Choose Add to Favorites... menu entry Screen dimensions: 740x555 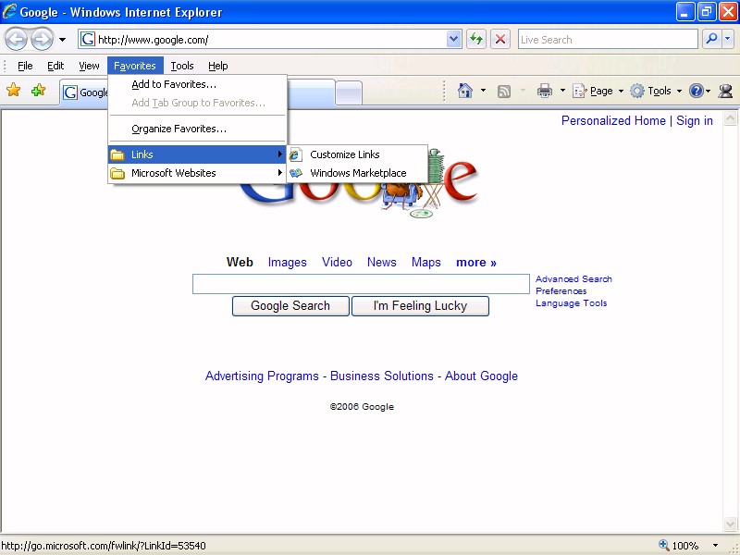[x=197, y=84]
